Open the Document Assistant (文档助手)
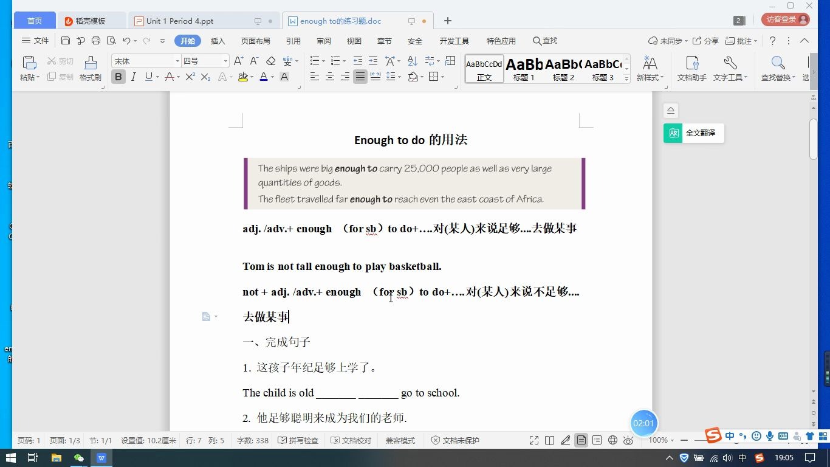 pyautogui.click(x=692, y=68)
